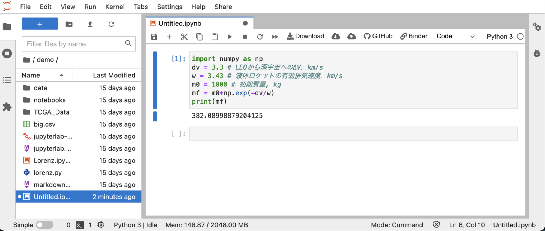Viewport: 545px width, 231px height.
Task: Open the debugger bug icon
Action: pos(537,53)
